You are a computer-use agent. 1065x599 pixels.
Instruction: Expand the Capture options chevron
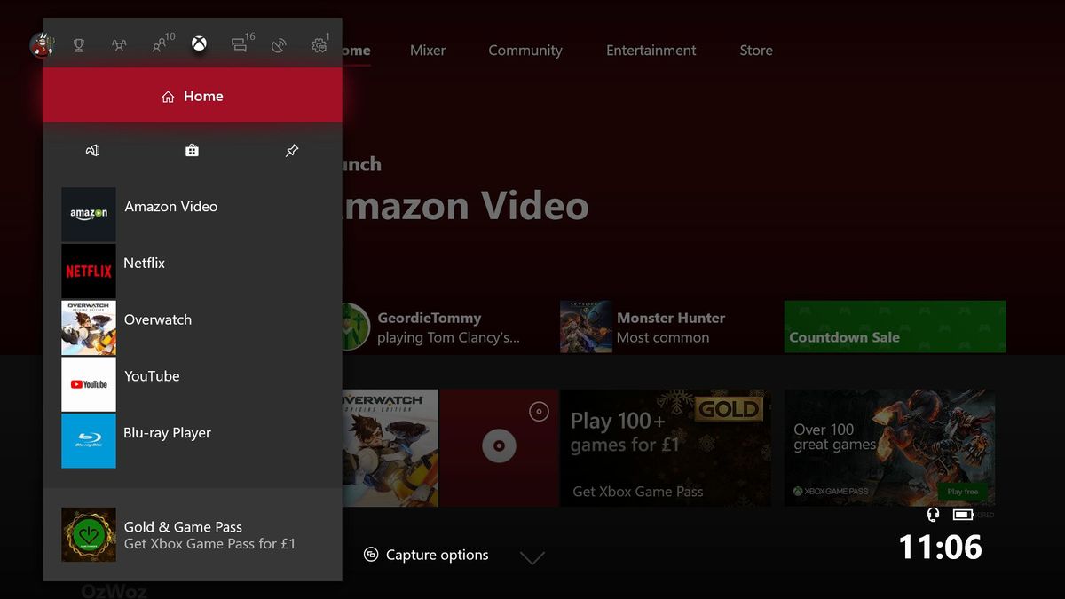(x=532, y=557)
